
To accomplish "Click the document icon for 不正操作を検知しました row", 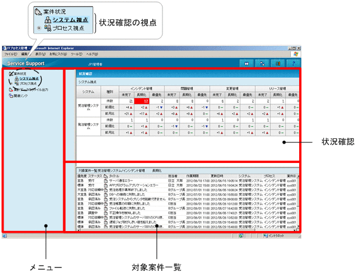I will coord(106,213).
